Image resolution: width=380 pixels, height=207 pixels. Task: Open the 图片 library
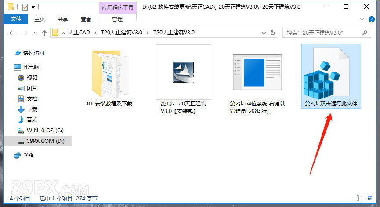[x=32, y=88]
